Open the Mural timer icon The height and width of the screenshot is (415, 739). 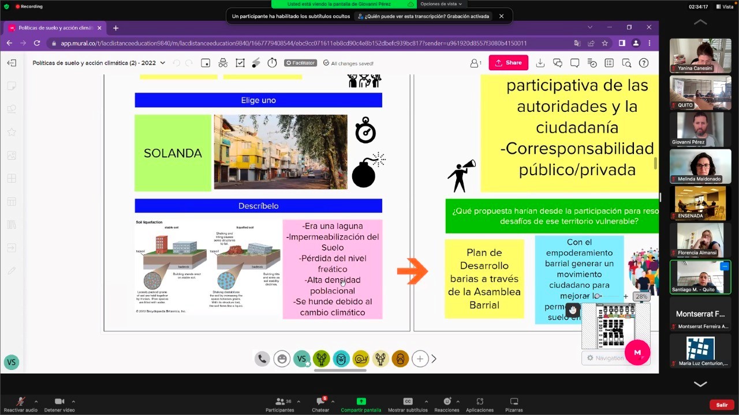click(x=273, y=63)
